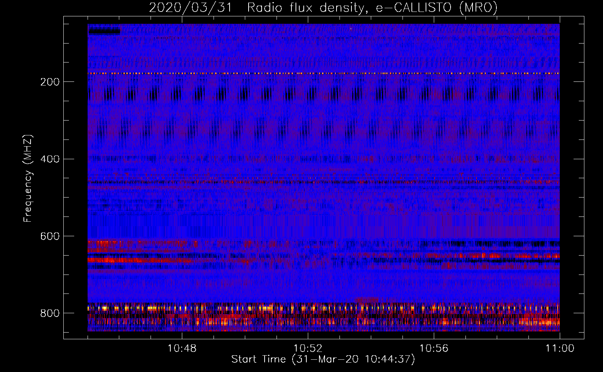Select the 'Frequency (MHZ)' axis label

pyautogui.click(x=28, y=179)
